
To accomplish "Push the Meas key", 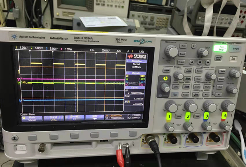I will click(x=198, y=79).
